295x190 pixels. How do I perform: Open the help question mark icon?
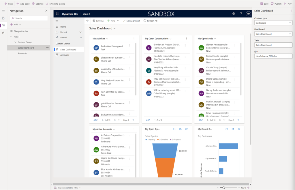[241, 14]
